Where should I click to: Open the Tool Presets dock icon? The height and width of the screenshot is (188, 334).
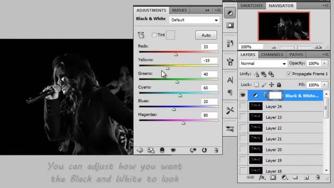(230, 110)
